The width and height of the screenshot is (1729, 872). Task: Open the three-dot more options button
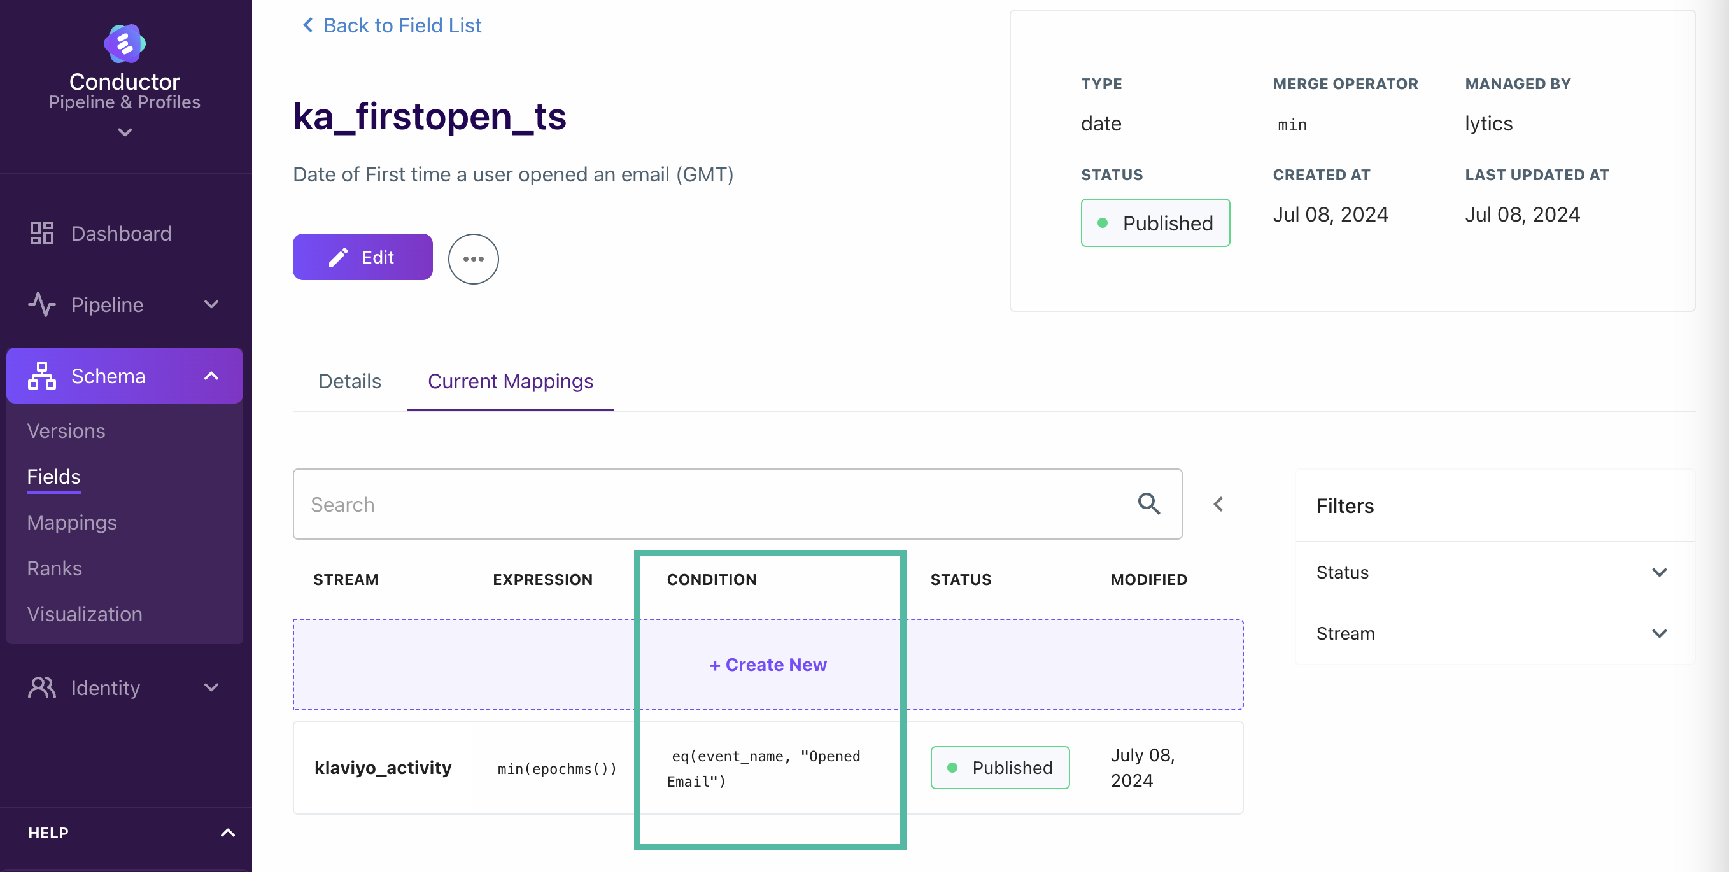click(473, 258)
